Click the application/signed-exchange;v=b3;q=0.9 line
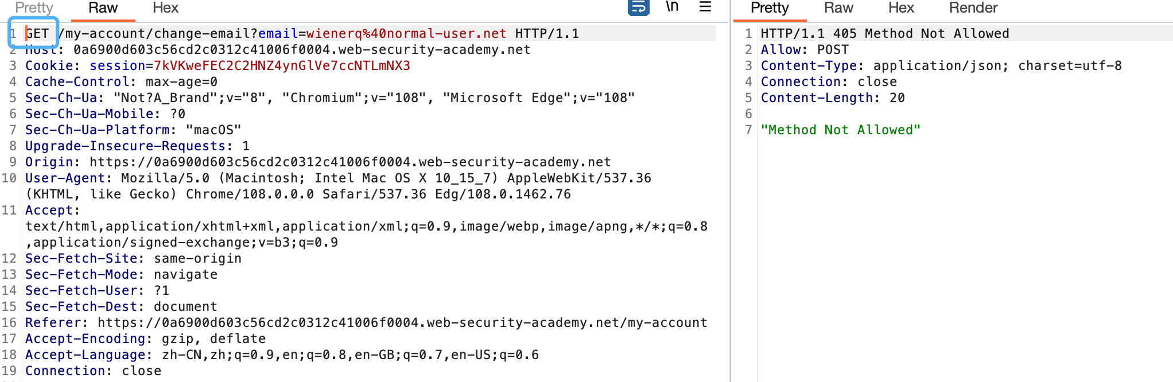The image size is (1173, 382). [x=181, y=243]
